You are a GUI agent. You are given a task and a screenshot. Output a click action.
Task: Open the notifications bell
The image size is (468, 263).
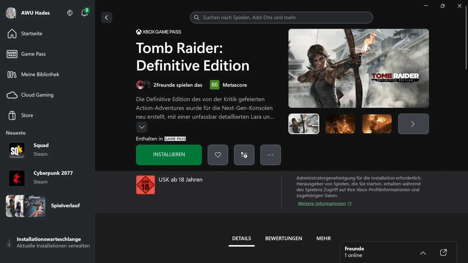(x=85, y=13)
